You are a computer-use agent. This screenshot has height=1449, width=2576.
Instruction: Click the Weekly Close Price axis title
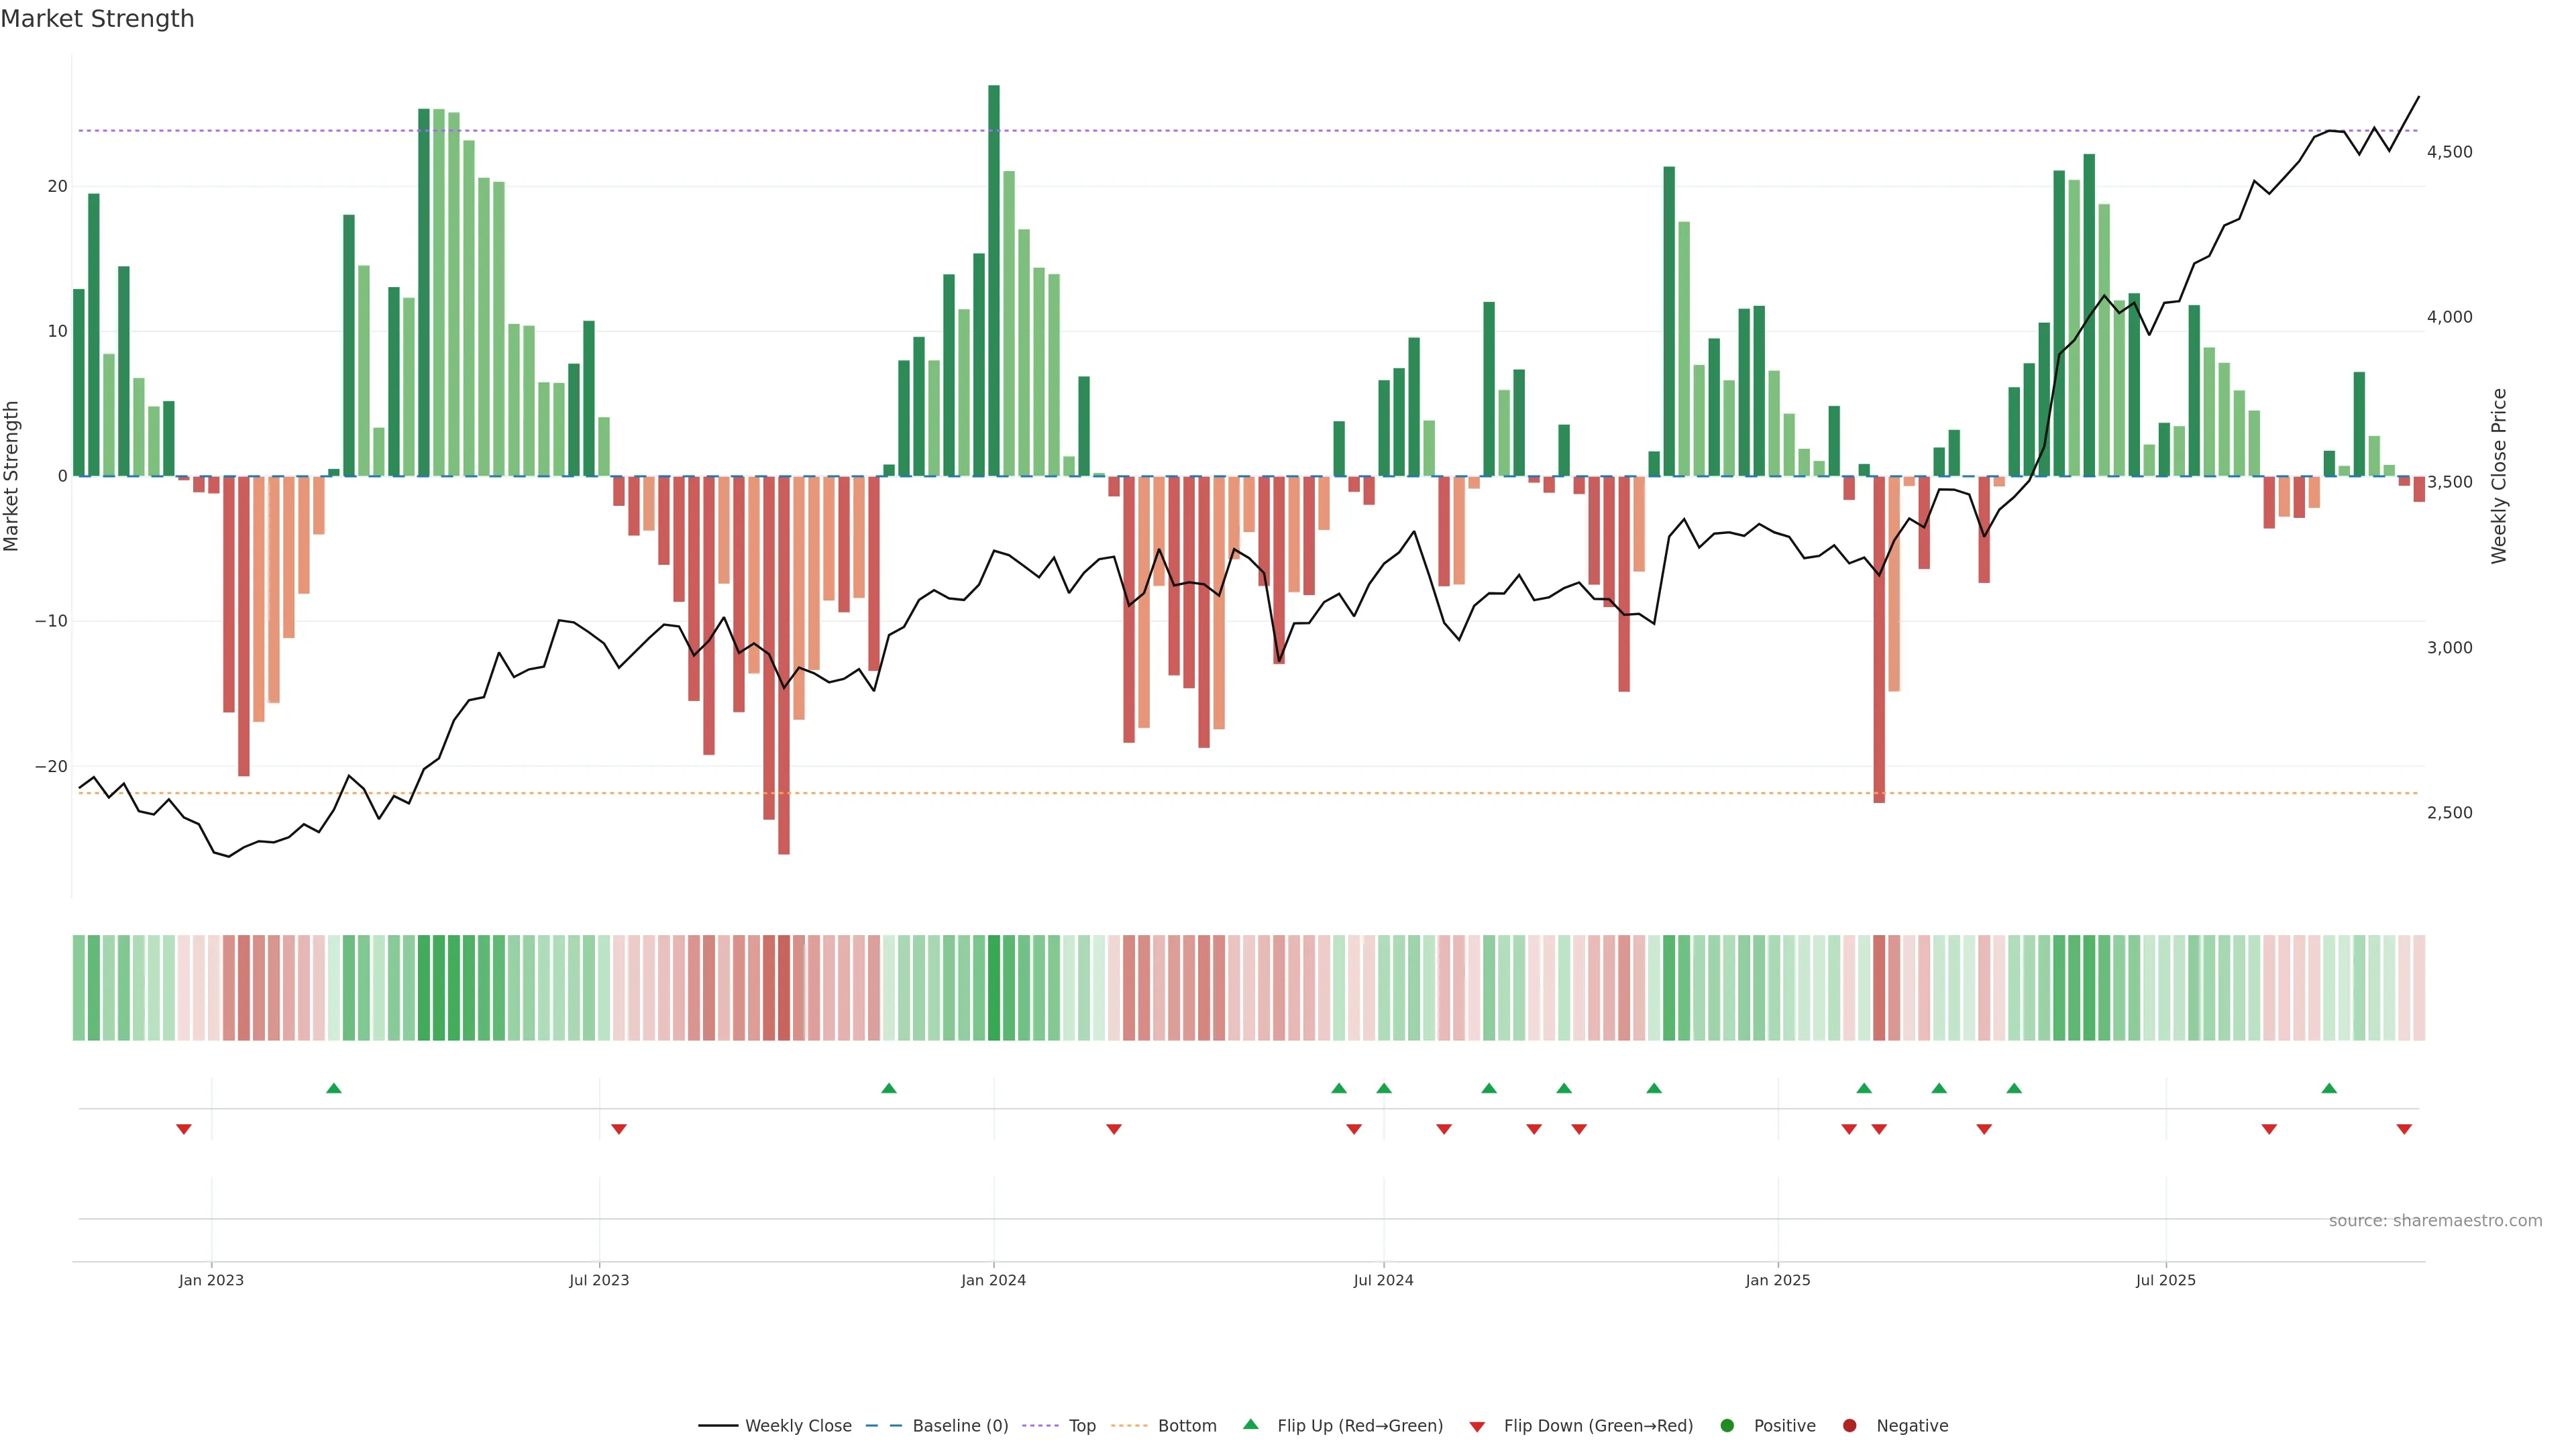click(x=2498, y=476)
